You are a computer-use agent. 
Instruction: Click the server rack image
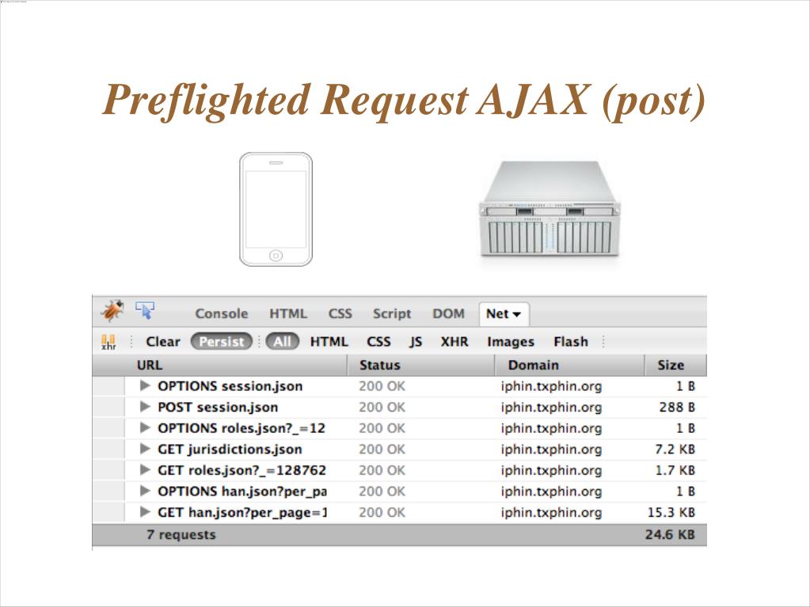(550, 209)
